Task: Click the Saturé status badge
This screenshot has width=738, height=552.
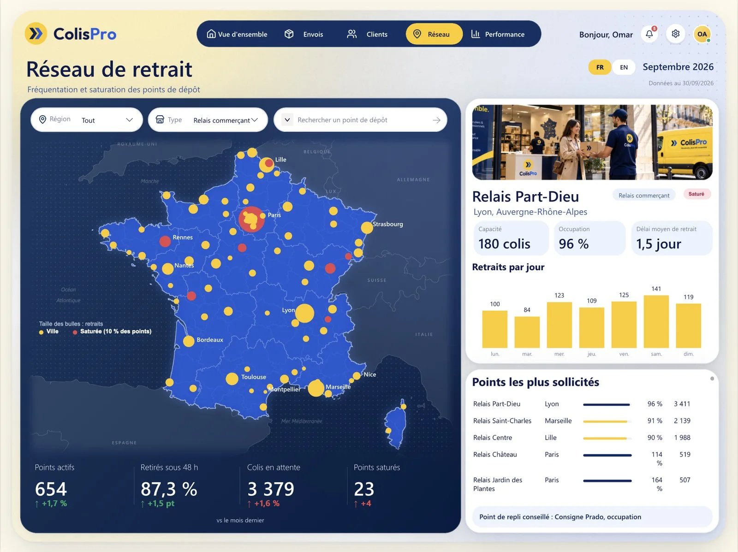Action: 696,194
